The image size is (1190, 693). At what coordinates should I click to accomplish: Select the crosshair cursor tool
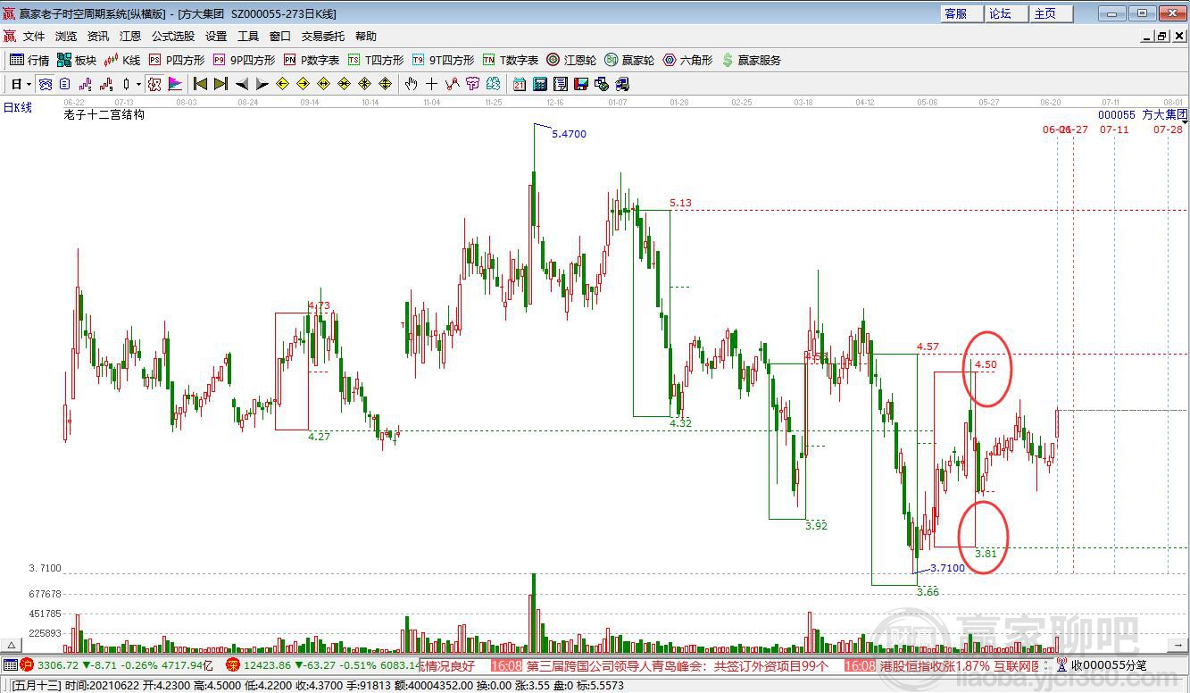[431, 84]
